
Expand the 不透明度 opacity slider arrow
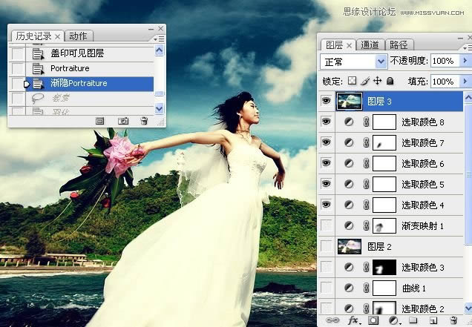pyautogui.click(x=466, y=61)
